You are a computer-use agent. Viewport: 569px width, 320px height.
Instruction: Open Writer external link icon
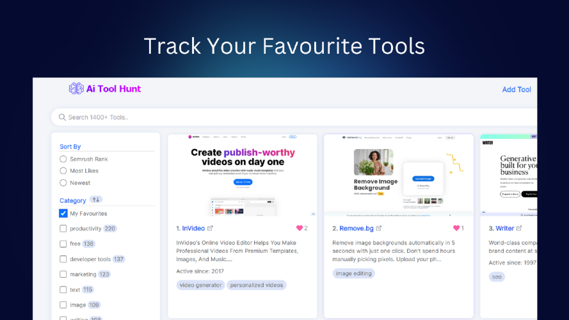(519, 228)
